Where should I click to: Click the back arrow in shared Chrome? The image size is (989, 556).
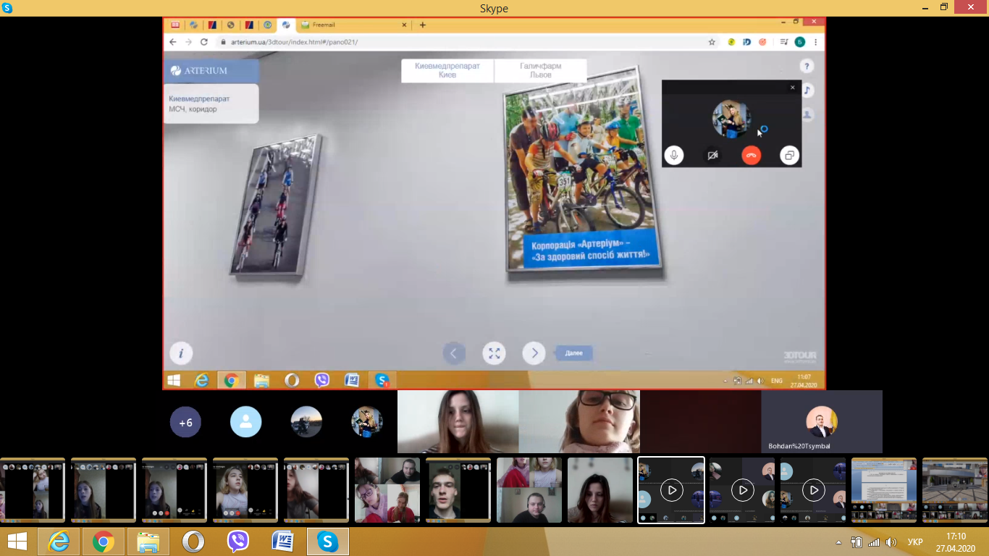click(173, 42)
